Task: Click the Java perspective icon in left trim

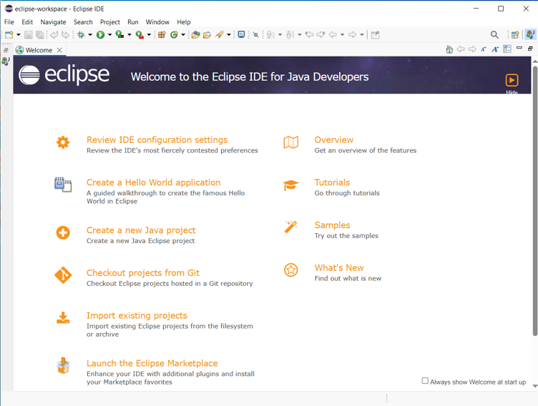Action: point(6,61)
